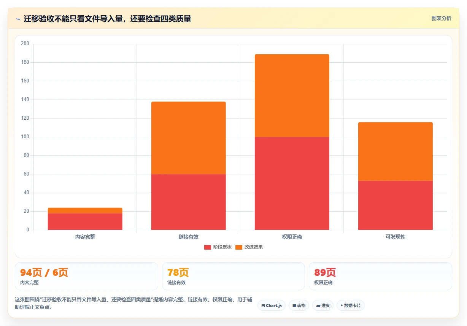Select the 进度 tag chip
Image resolution: width=467 pixels, height=326 pixels.
click(323, 305)
